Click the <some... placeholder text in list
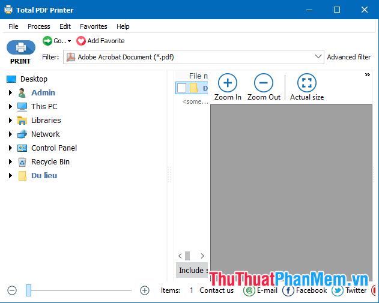Screen dimensions: 379x303 [x=195, y=101]
